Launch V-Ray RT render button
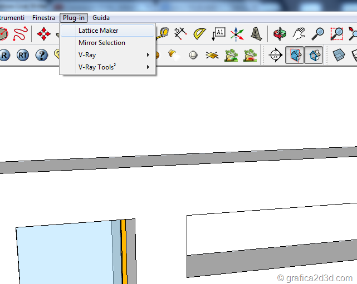The height and width of the screenshot is (284, 357). pos(22,56)
